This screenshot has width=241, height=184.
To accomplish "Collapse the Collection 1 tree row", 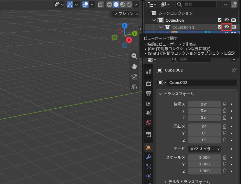I will tap(161, 27).
